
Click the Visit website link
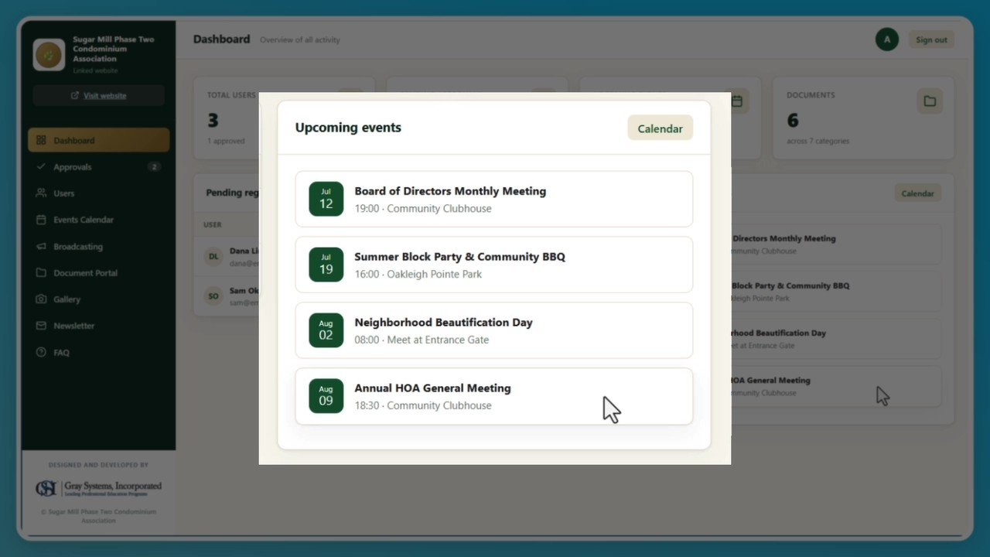click(98, 95)
